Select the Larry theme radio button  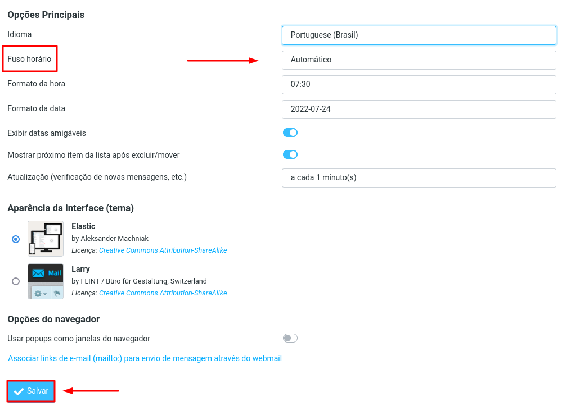click(16, 281)
